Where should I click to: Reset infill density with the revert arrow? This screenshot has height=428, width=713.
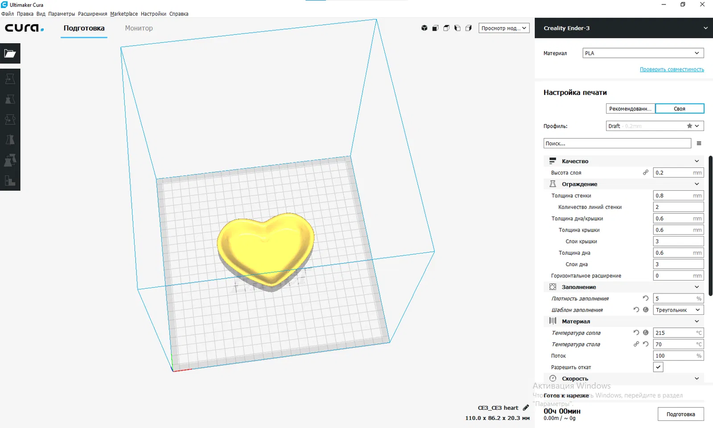645,298
